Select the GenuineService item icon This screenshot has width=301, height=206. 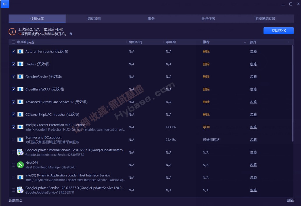pyautogui.click(x=20, y=77)
